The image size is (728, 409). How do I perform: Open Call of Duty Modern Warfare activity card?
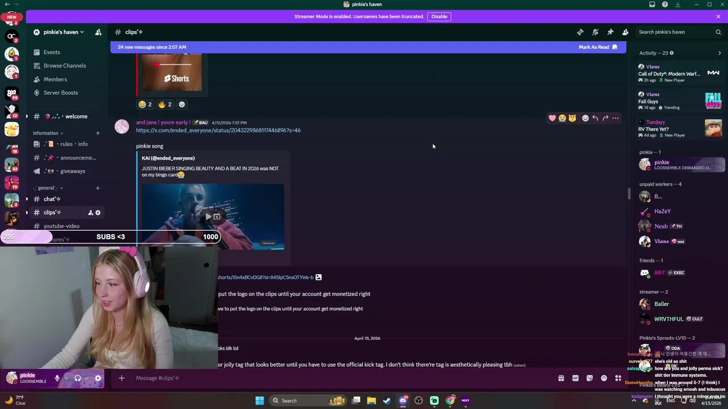(680, 73)
